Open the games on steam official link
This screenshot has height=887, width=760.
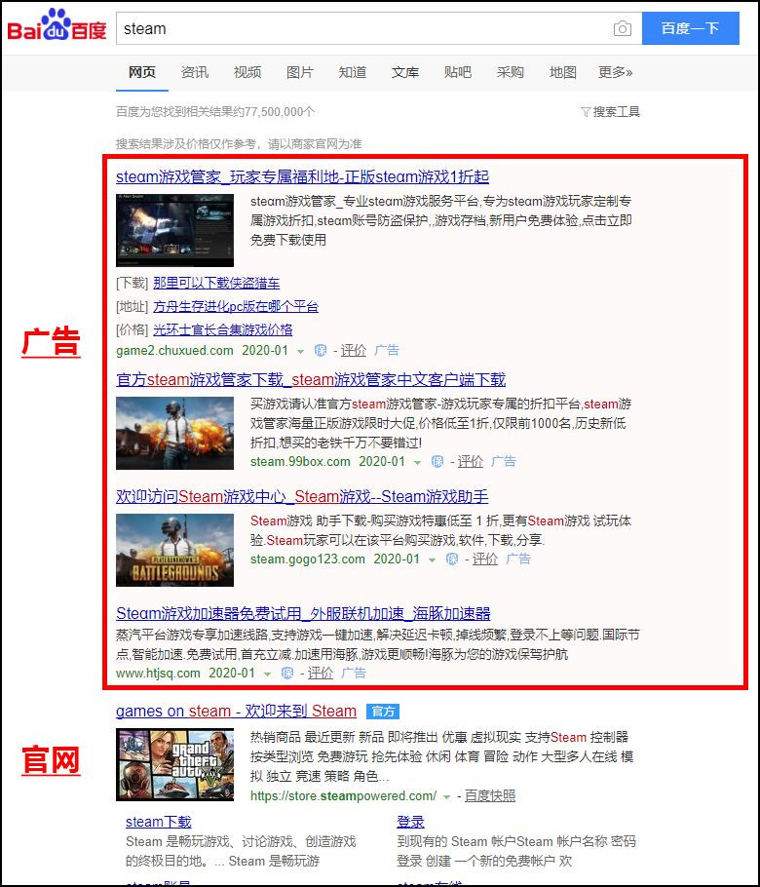tap(237, 712)
